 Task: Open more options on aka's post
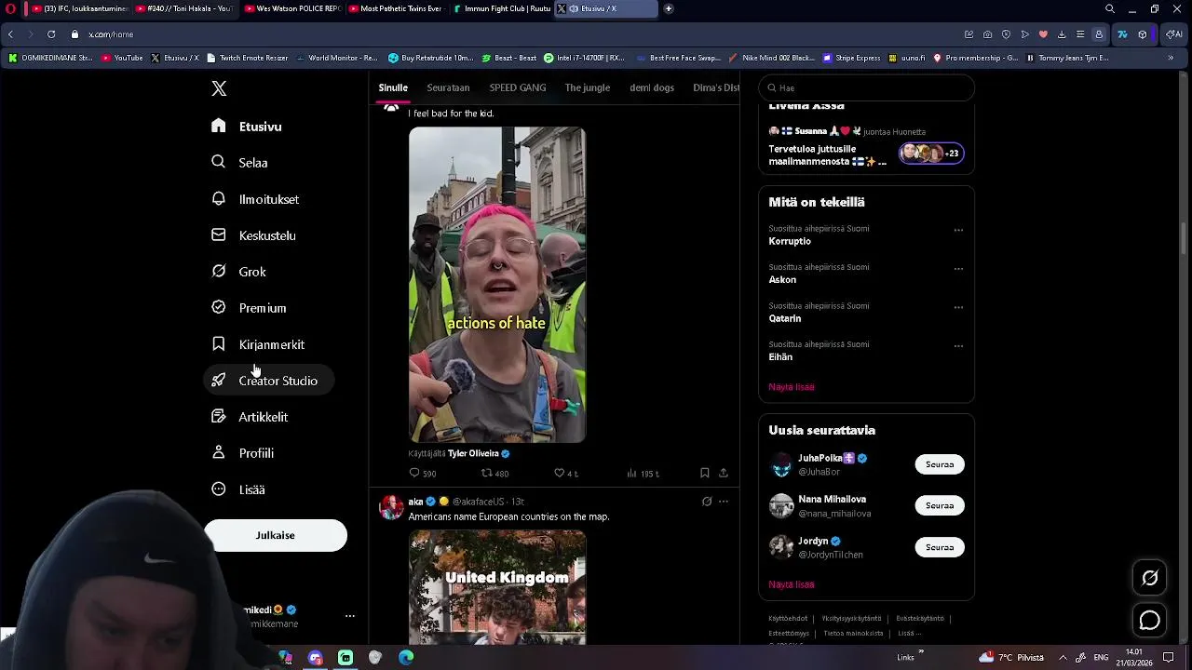pyautogui.click(x=724, y=502)
